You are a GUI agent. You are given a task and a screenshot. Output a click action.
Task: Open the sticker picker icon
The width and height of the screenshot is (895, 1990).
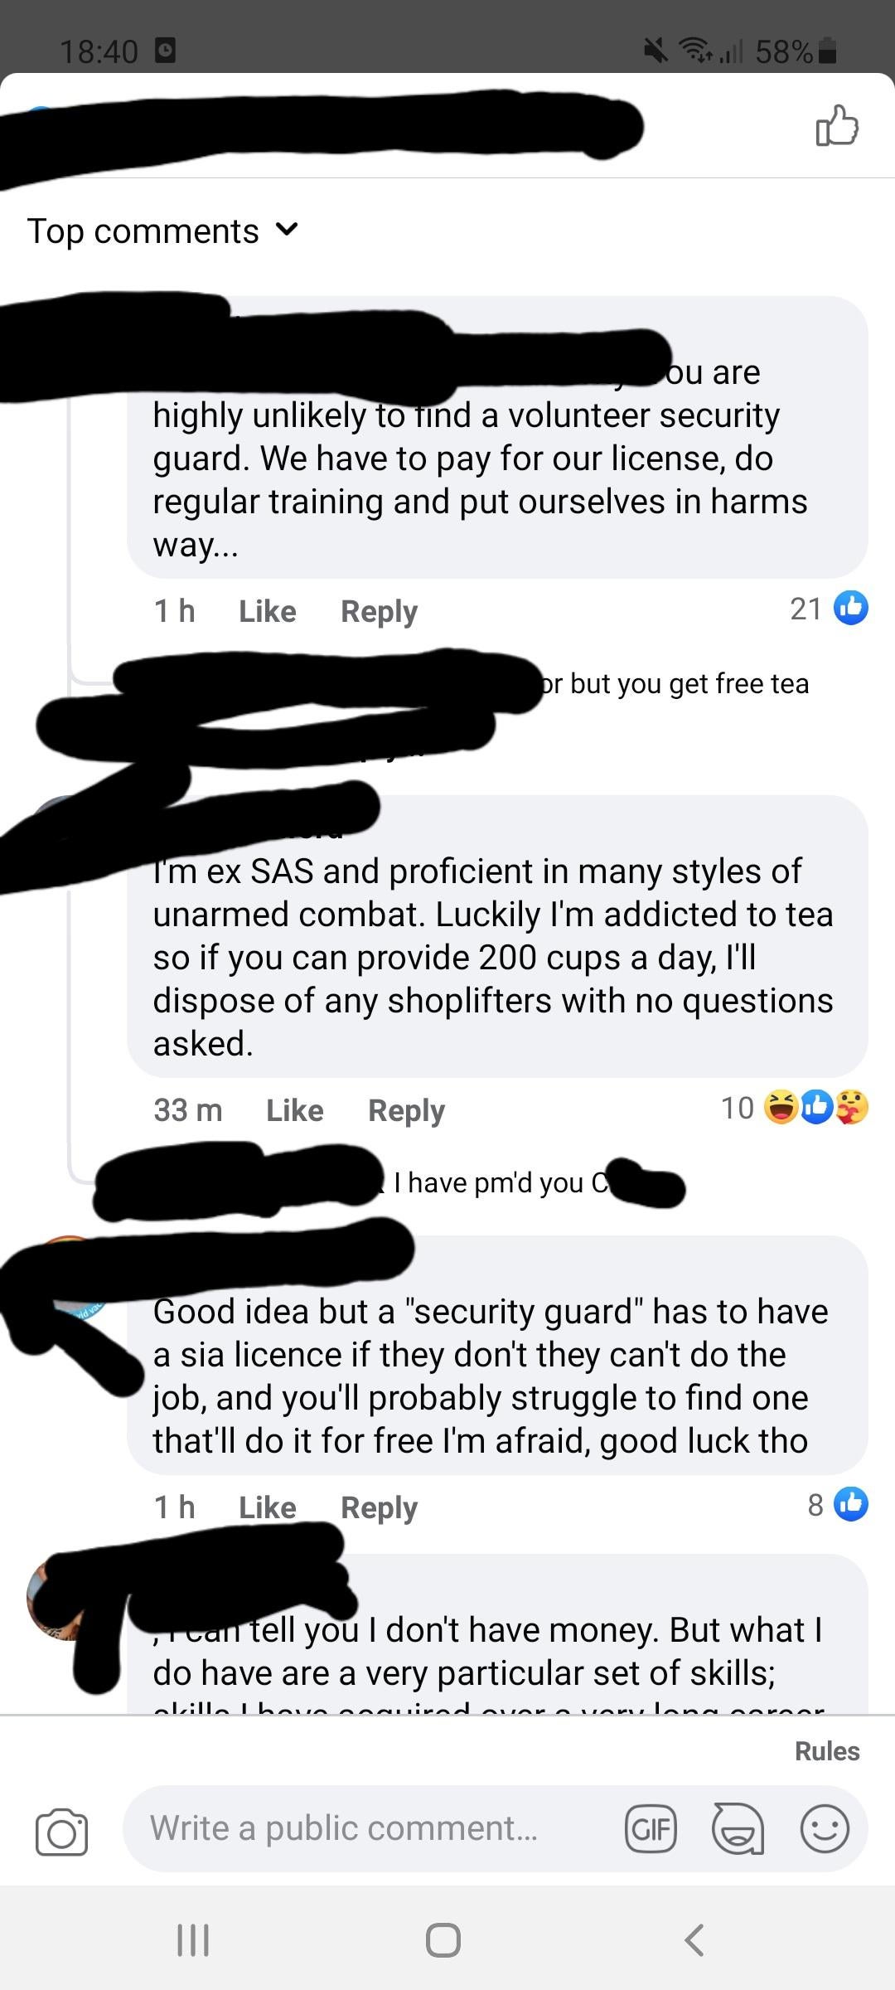(738, 1828)
